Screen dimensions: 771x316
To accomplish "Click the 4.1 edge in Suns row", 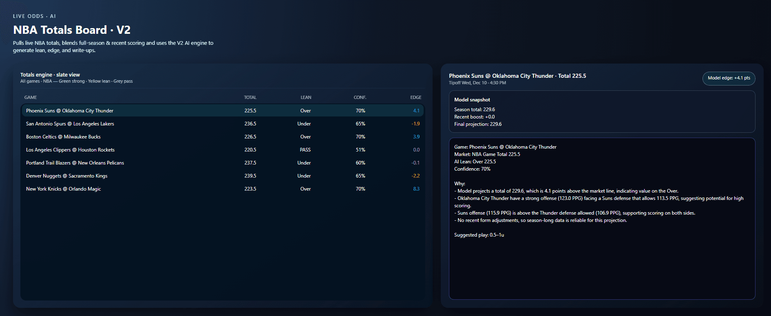I will tap(416, 111).
